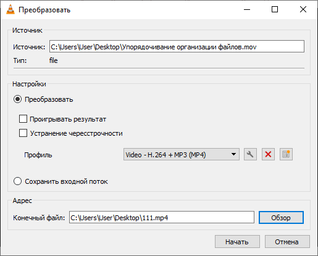
Task: Cancel with the Отмена button
Action: 287,242
